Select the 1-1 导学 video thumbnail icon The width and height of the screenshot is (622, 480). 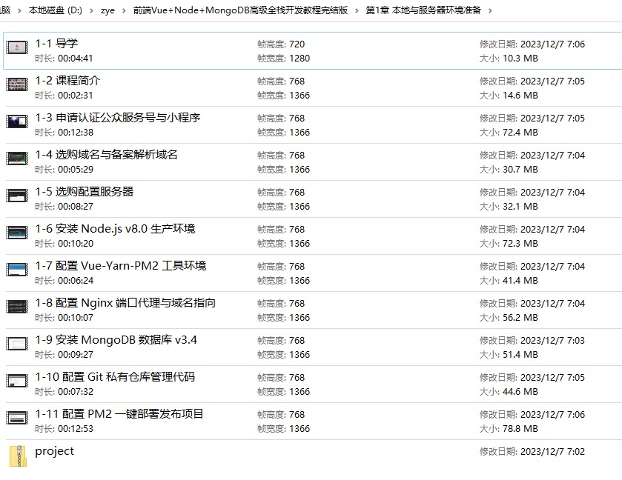point(17,47)
